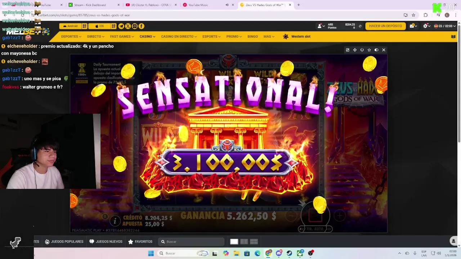Open a new browser tab
This screenshot has width=461, height=259.
coord(299,5)
